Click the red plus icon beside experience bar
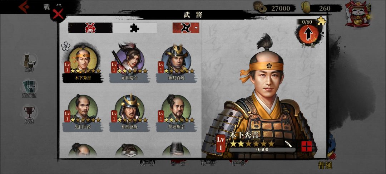The image size is (386, 174). tap(307, 146)
